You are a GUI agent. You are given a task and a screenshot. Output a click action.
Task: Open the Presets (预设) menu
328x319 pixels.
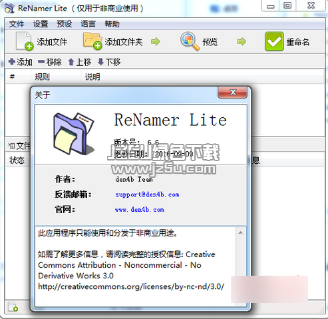coord(65,24)
